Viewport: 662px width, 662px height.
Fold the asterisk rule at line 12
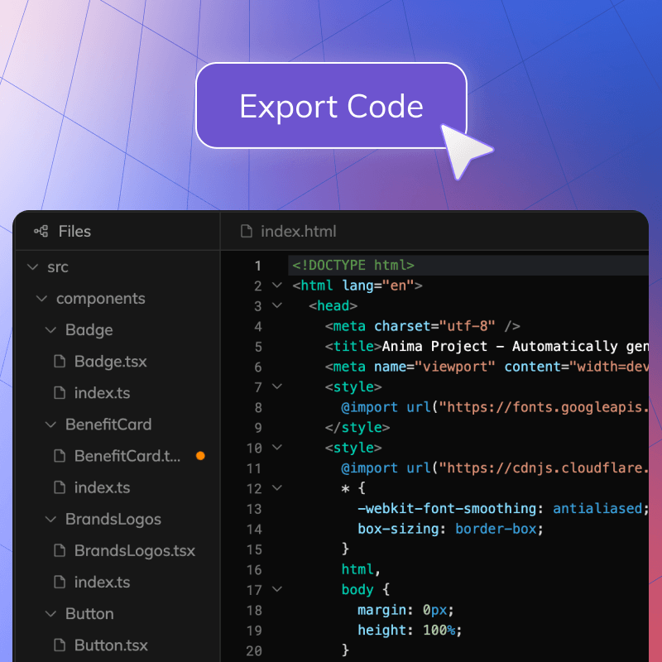click(277, 487)
